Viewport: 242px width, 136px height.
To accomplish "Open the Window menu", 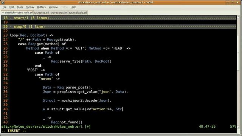I will (x=53, y=7).
